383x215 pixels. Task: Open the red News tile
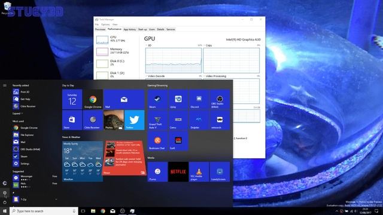(x=124, y=158)
